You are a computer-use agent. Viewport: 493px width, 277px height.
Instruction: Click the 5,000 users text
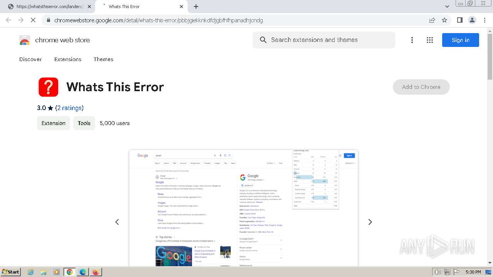[115, 123]
